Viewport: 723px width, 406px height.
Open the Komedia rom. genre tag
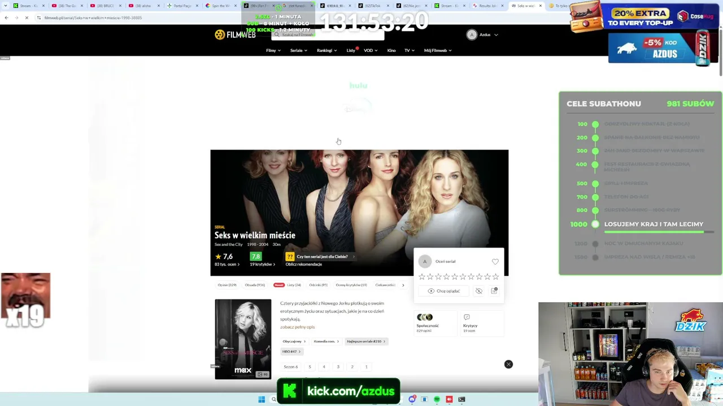click(x=326, y=341)
